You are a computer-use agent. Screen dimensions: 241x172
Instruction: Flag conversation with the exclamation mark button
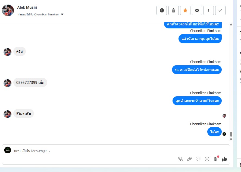pyautogui.click(x=209, y=10)
